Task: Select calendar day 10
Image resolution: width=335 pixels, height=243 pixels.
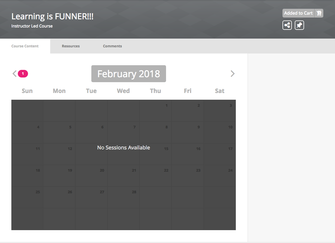Action: (x=220, y=132)
